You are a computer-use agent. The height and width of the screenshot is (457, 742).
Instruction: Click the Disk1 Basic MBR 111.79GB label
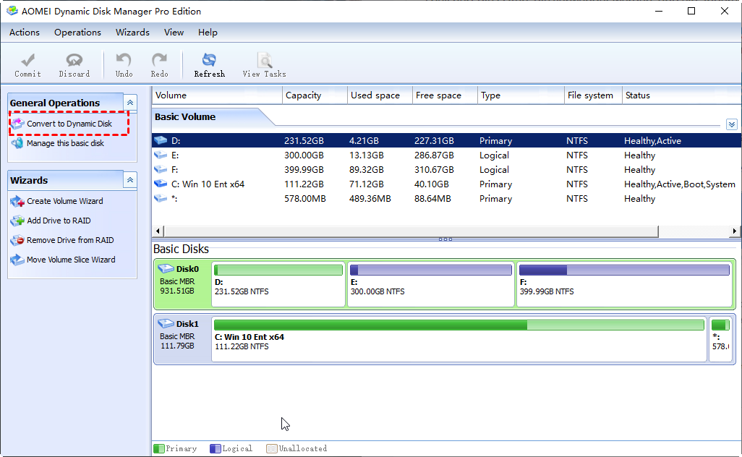(x=177, y=341)
